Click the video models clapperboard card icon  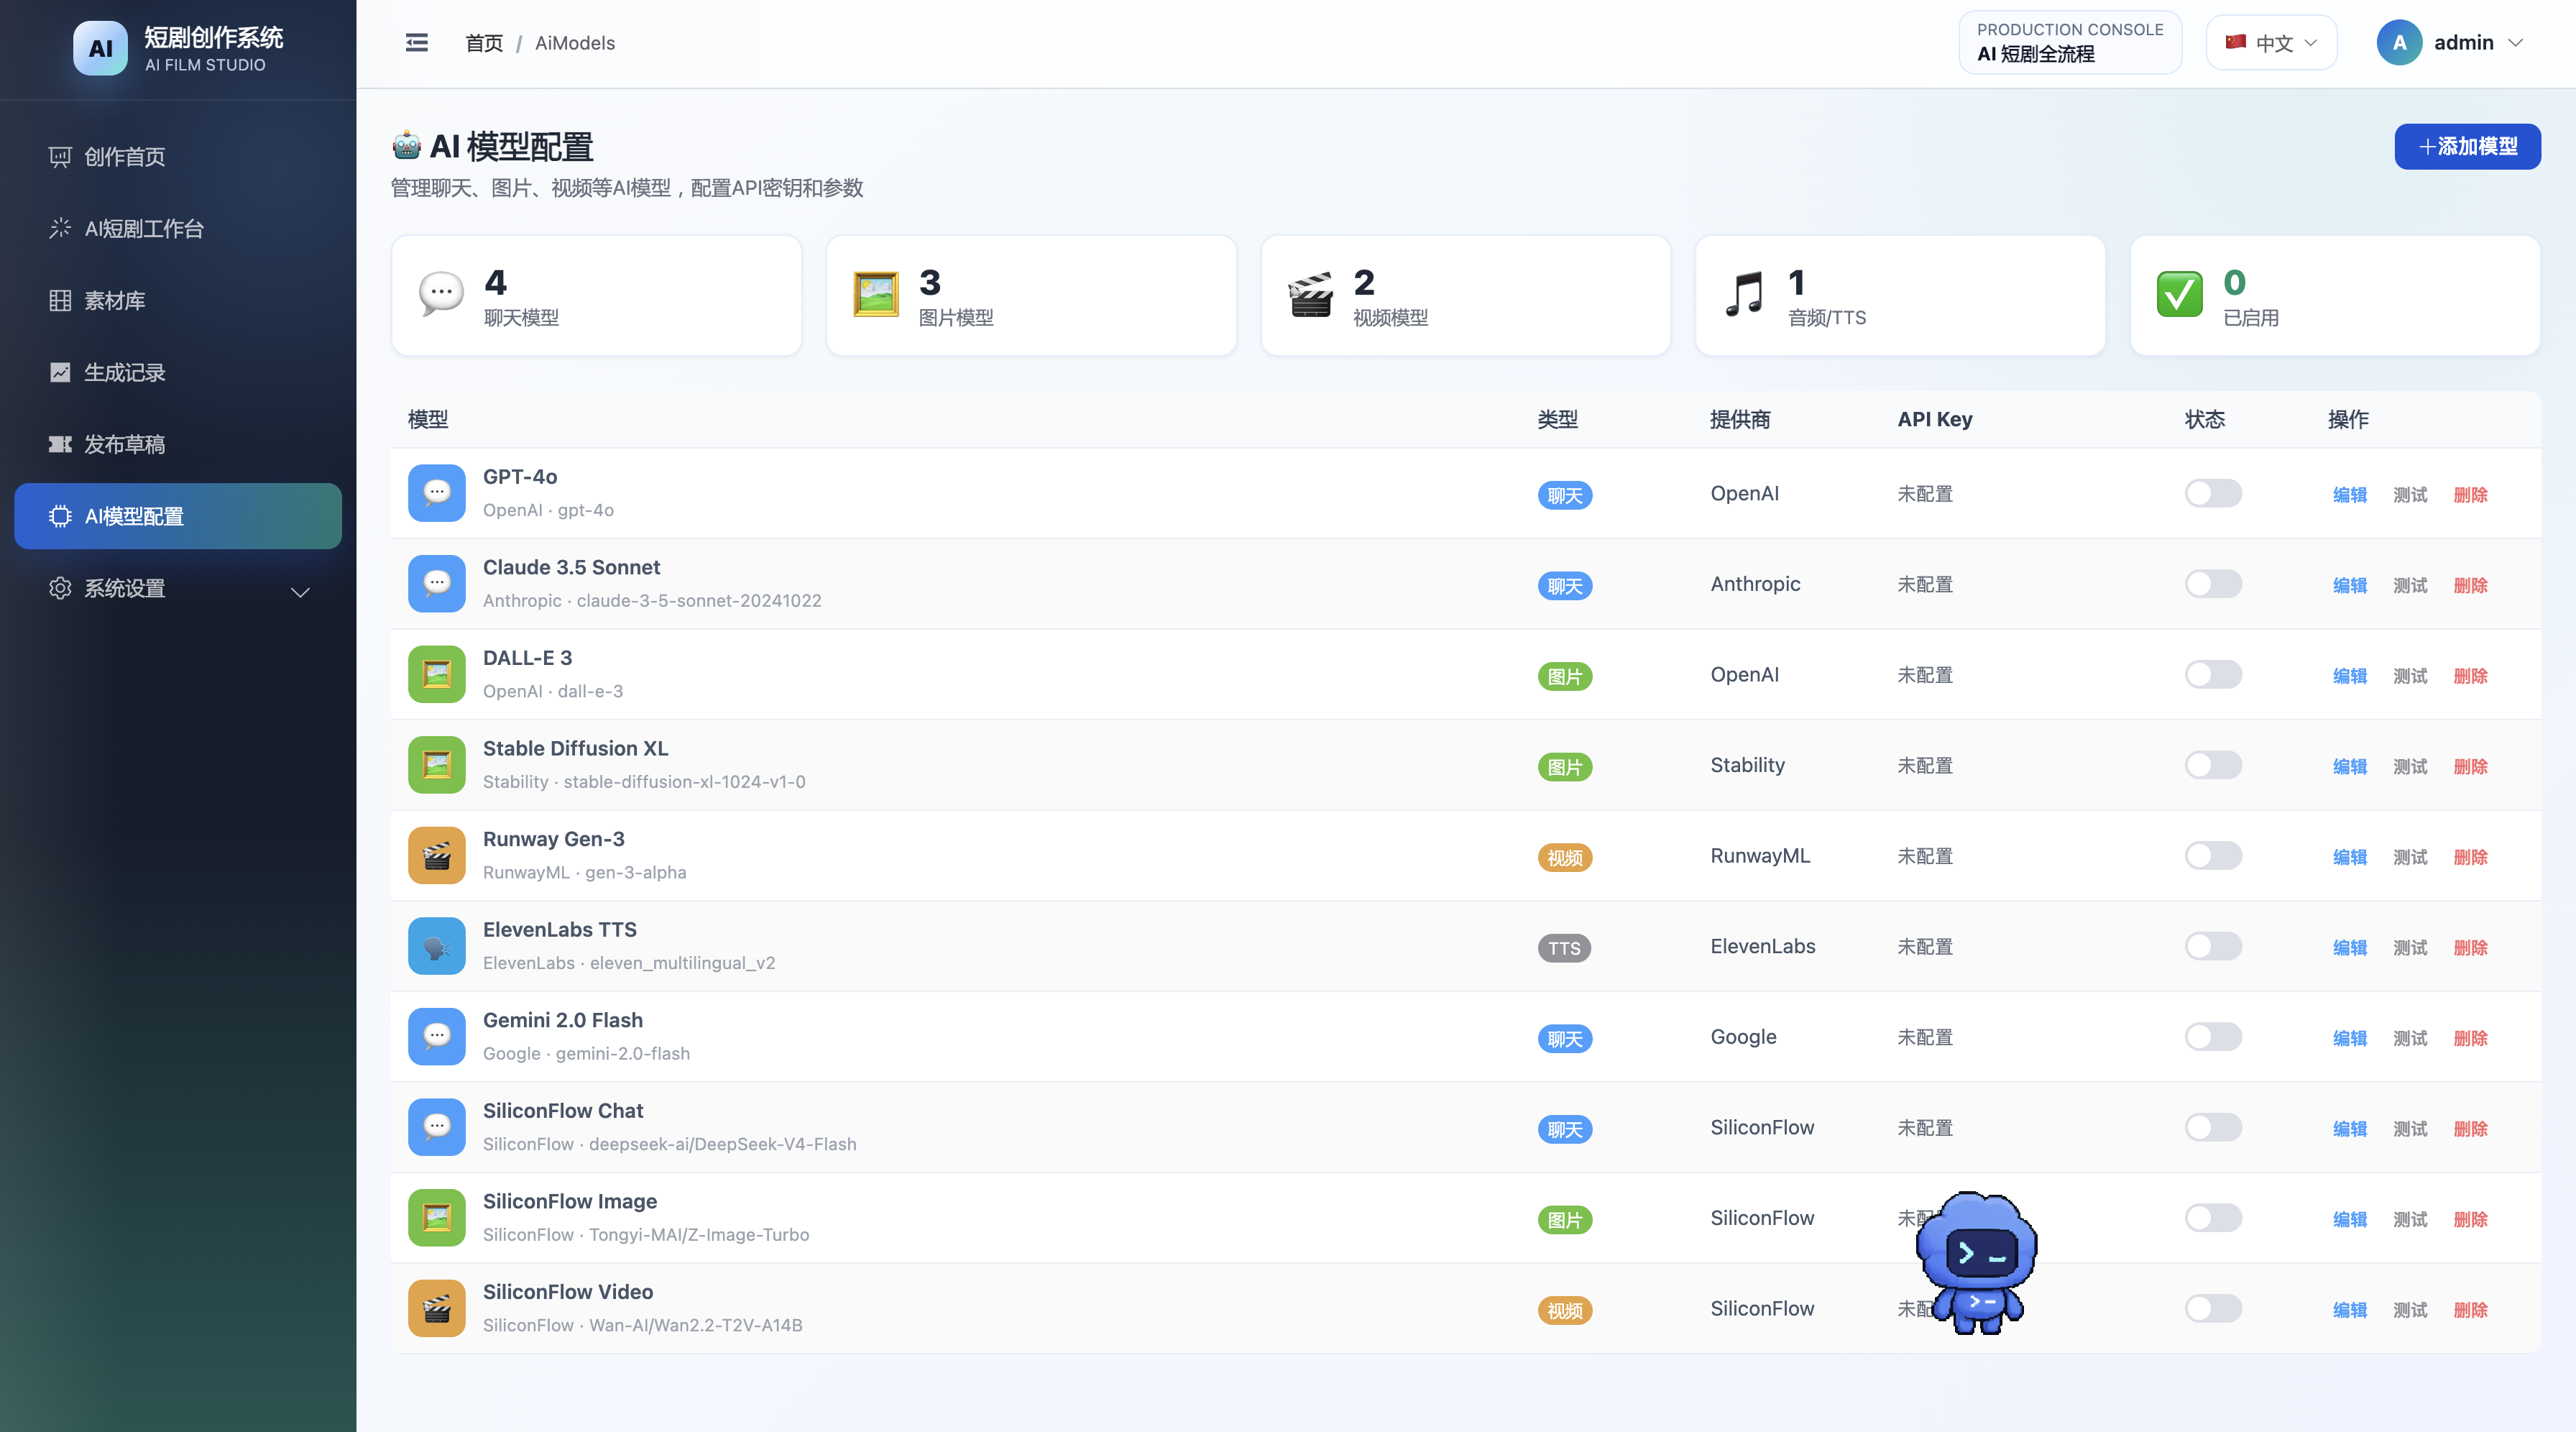[x=1311, y=295]
